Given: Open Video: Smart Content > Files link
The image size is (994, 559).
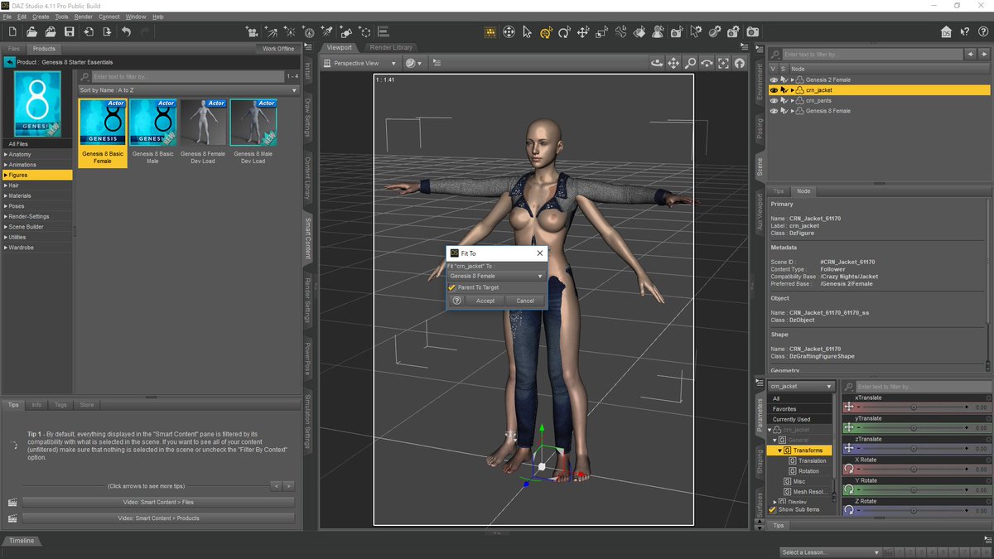Looking at the screenshot, I should coord(158,502).
